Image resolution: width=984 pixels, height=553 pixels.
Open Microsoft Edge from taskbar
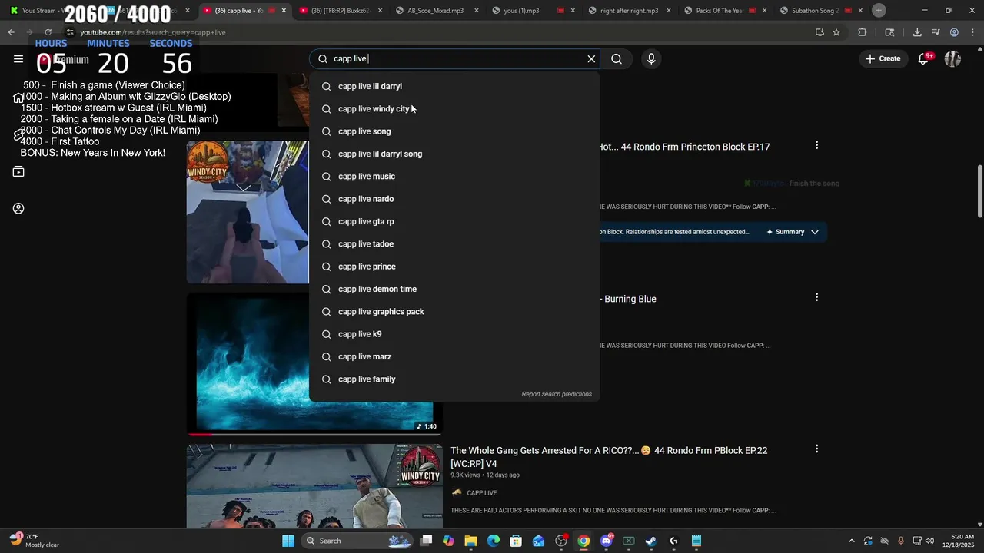(x=494, y=541)
